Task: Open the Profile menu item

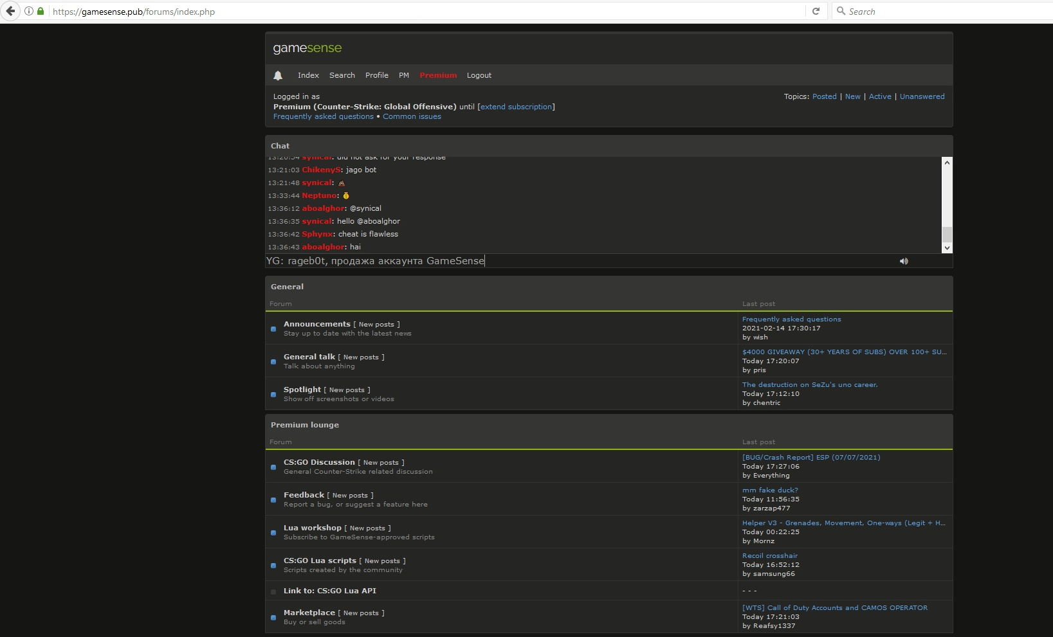Action: [376, 75]
